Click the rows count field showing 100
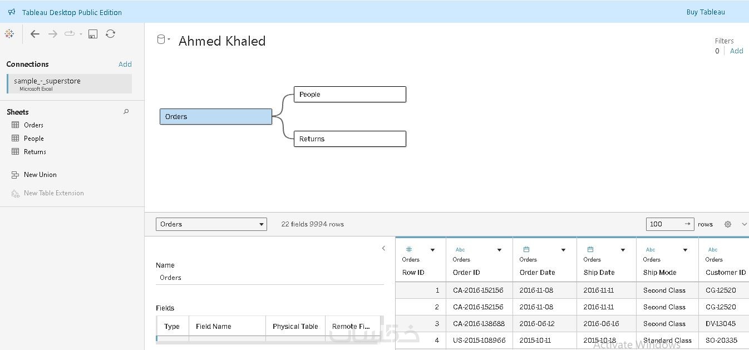Screen dimensions: 749x350 671,224
